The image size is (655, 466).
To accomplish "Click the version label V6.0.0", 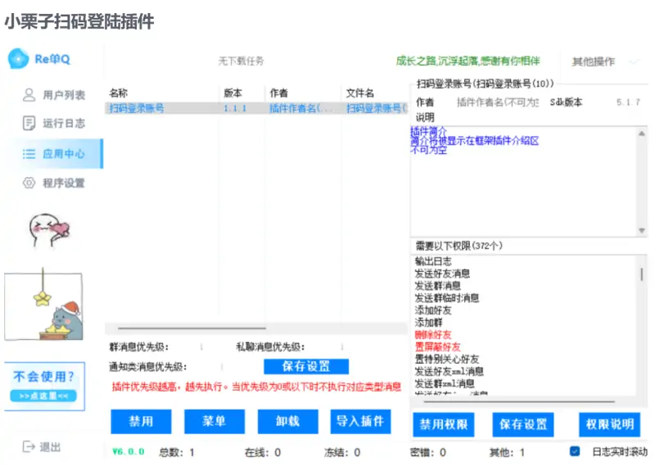I will pos(129,452).
